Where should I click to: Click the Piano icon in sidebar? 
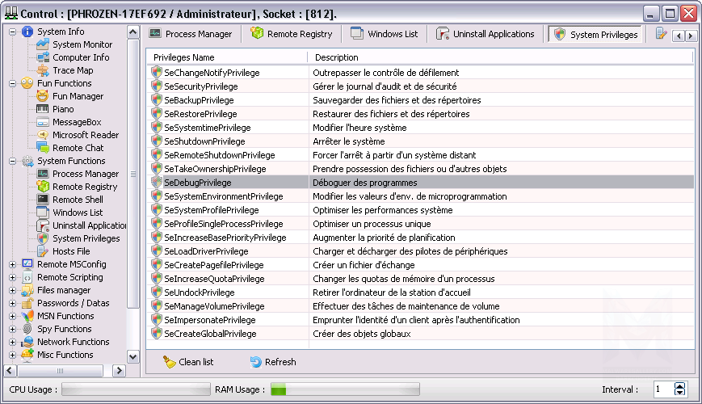point(43,109)
